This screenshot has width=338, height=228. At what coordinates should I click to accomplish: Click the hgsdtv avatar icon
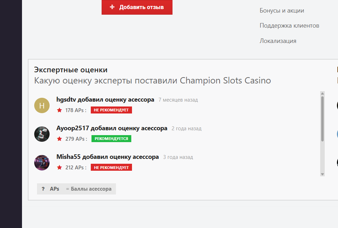pos(42,105)
